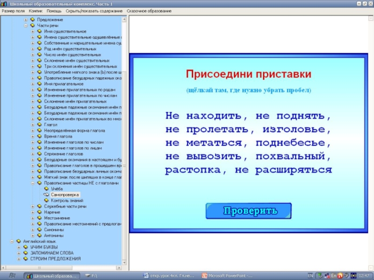
Task: Click the book icon next to Глагол
Action: tap(39, 125)
